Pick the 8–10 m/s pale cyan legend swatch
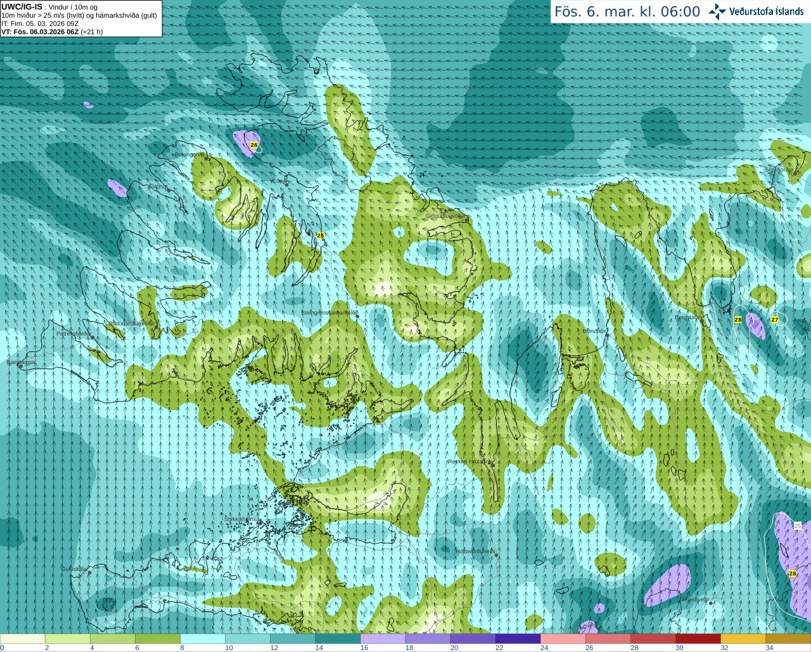 coord(203,639)
